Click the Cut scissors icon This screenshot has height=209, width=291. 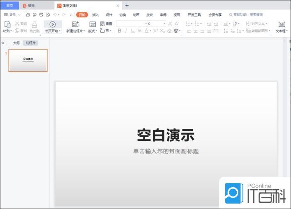tap(17, 24)
